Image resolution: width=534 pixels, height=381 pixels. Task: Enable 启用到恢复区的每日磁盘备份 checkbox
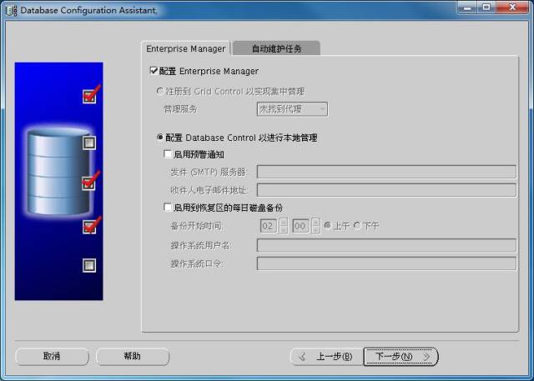(167, 207)
